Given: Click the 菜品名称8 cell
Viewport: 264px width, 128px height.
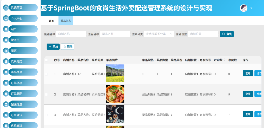Looking at the screenshot, I should point(84,95).
